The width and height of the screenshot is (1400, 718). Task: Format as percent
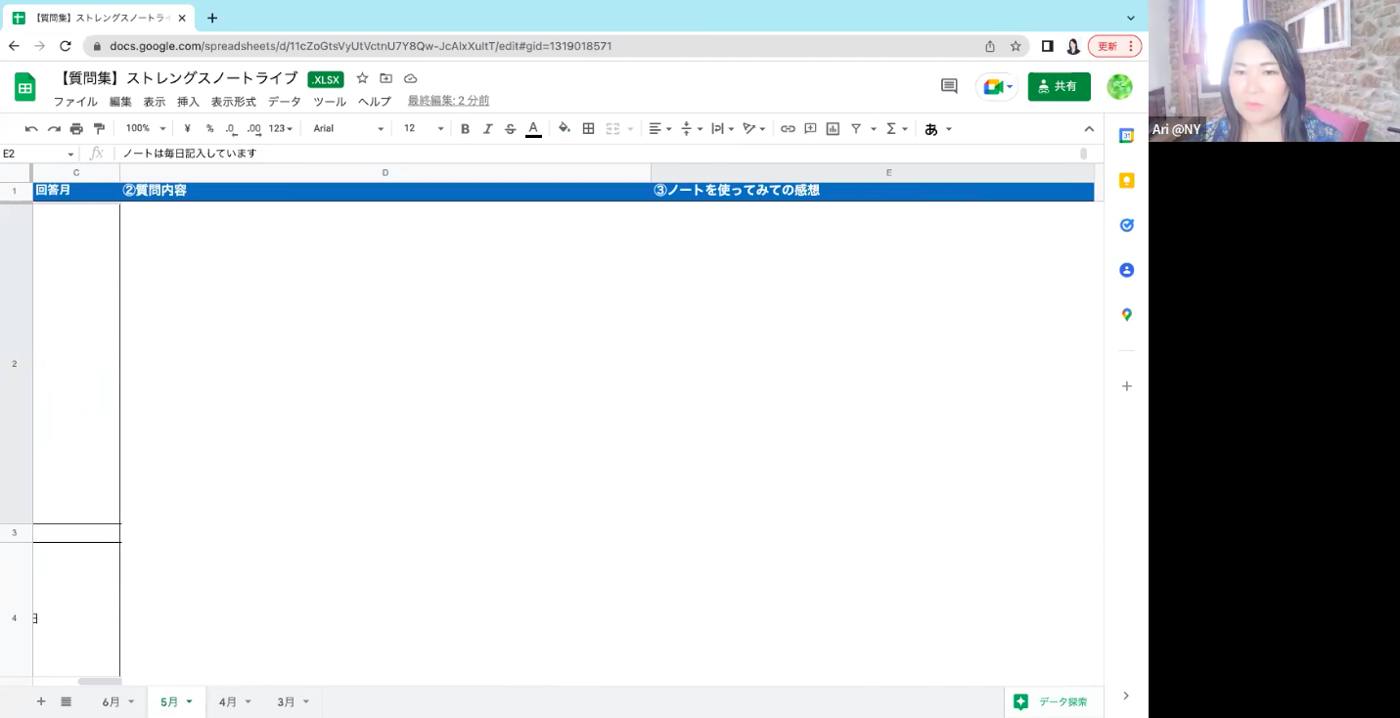[209, 128]
